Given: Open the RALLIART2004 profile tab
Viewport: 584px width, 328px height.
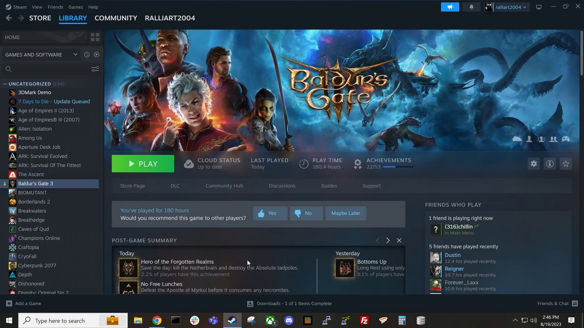Looking at the screenshot, I should coord(170,18).
